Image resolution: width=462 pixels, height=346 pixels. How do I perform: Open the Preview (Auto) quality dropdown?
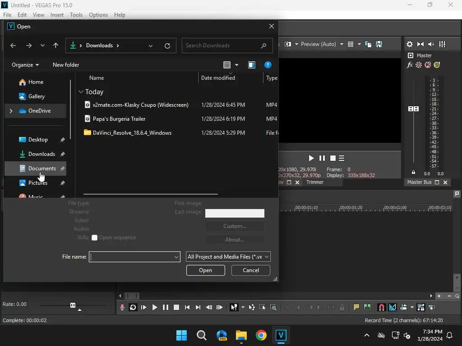pos(342,44)
